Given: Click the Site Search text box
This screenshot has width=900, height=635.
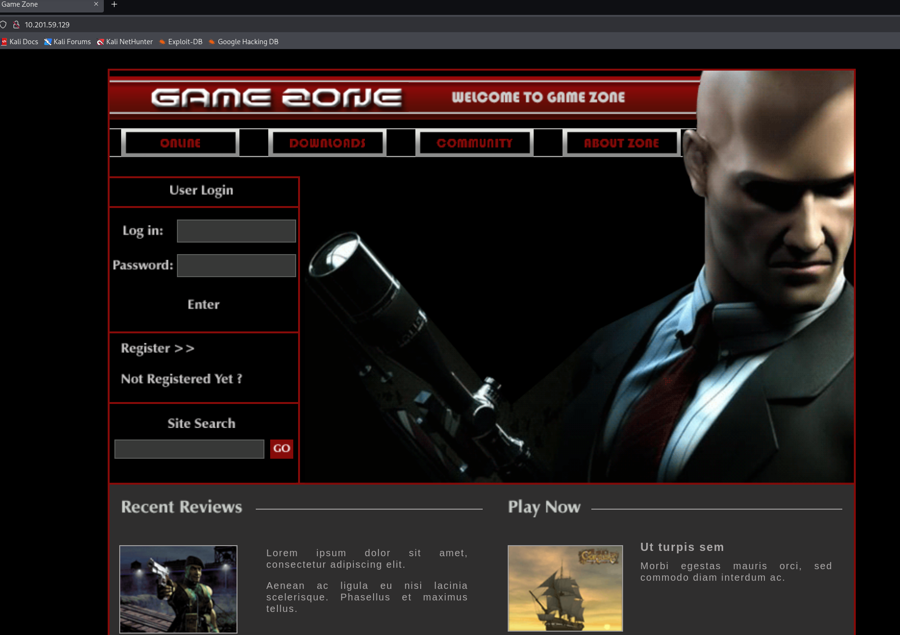Looking at the screenshot, I should pos(189,449).
